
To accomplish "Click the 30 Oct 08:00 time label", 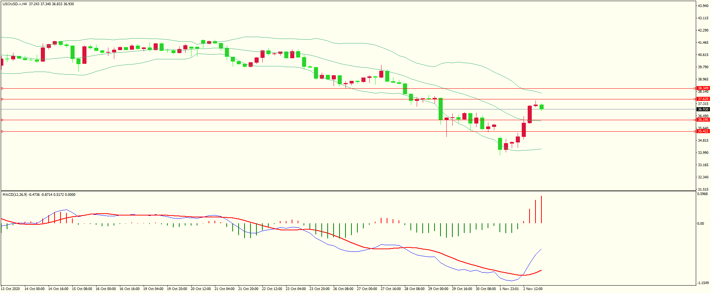I will pos(486,289).
